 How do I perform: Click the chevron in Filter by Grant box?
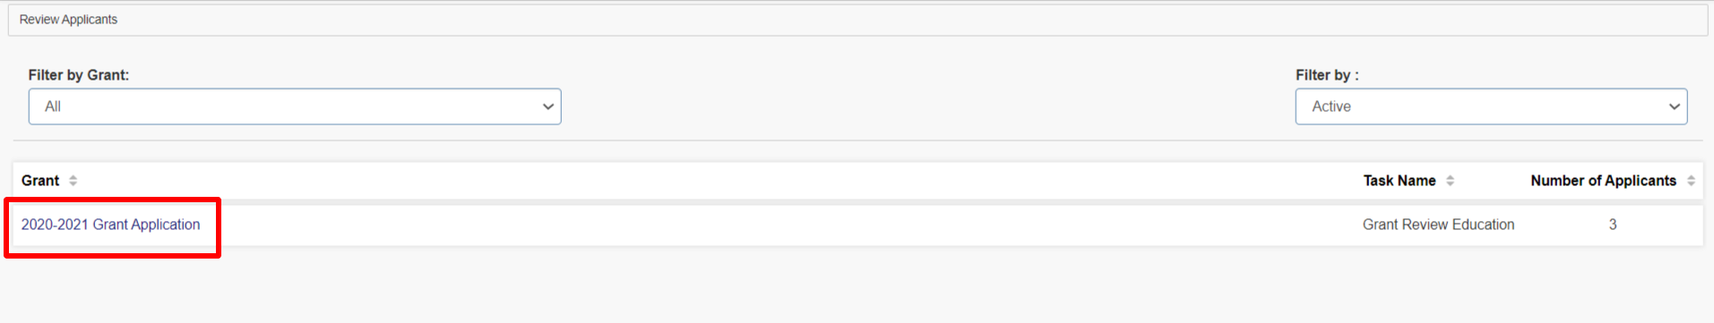tap(548, 106)
